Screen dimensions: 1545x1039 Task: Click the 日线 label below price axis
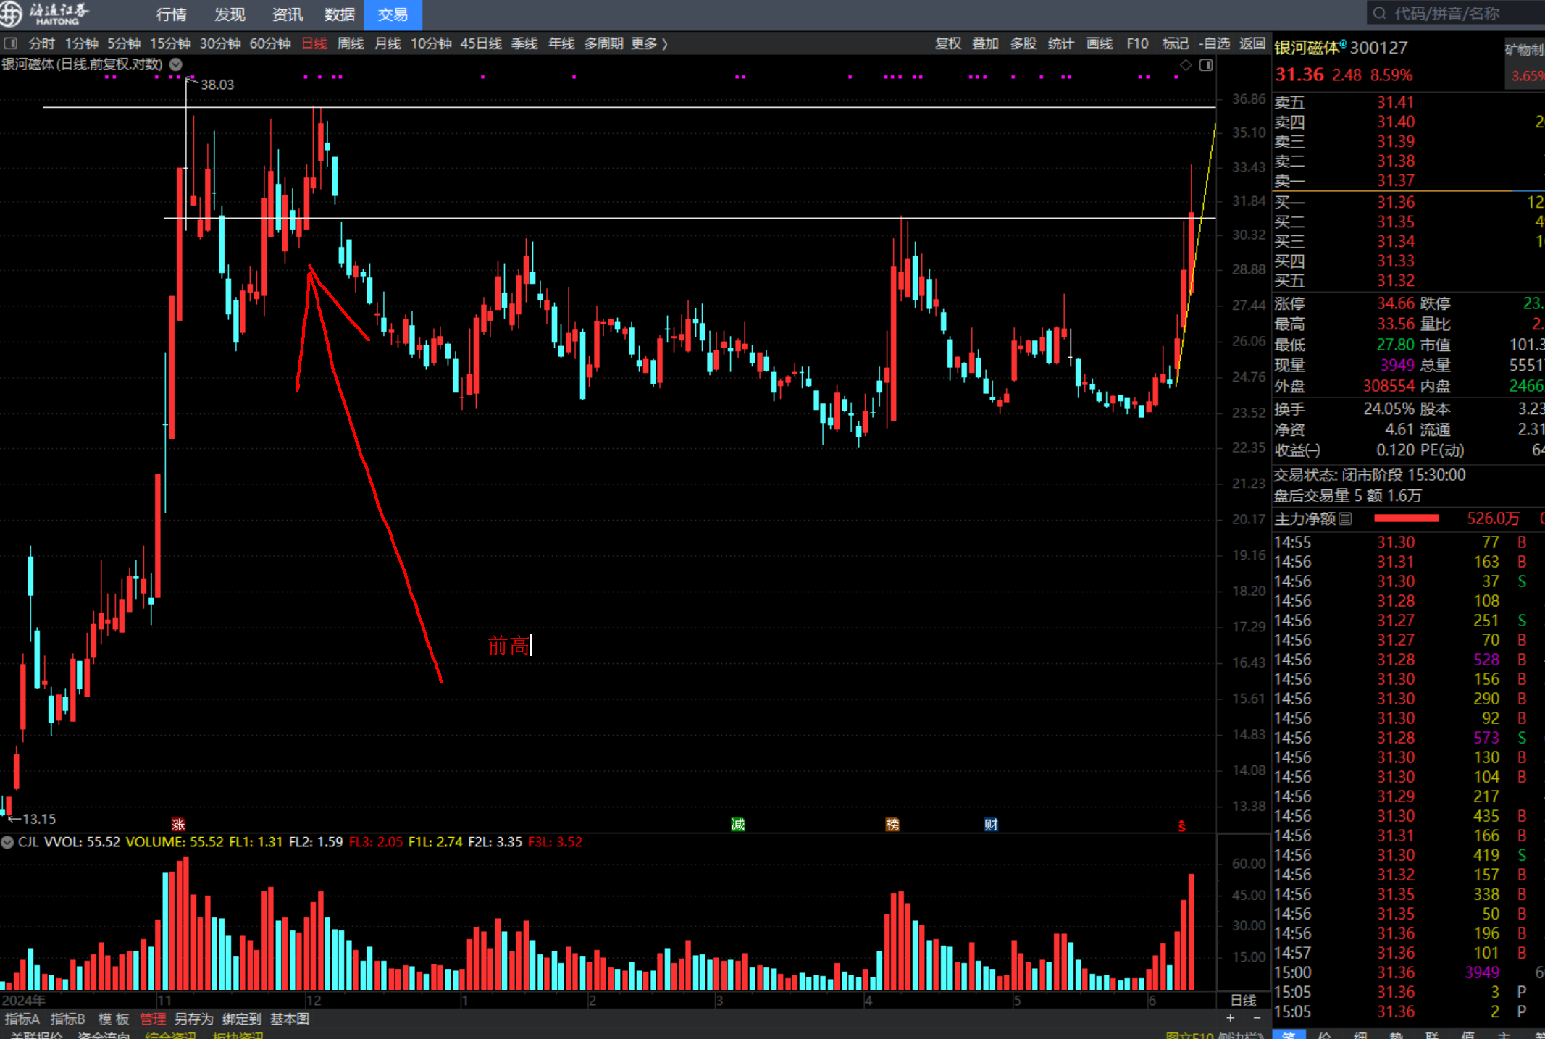(1244, 1000)
